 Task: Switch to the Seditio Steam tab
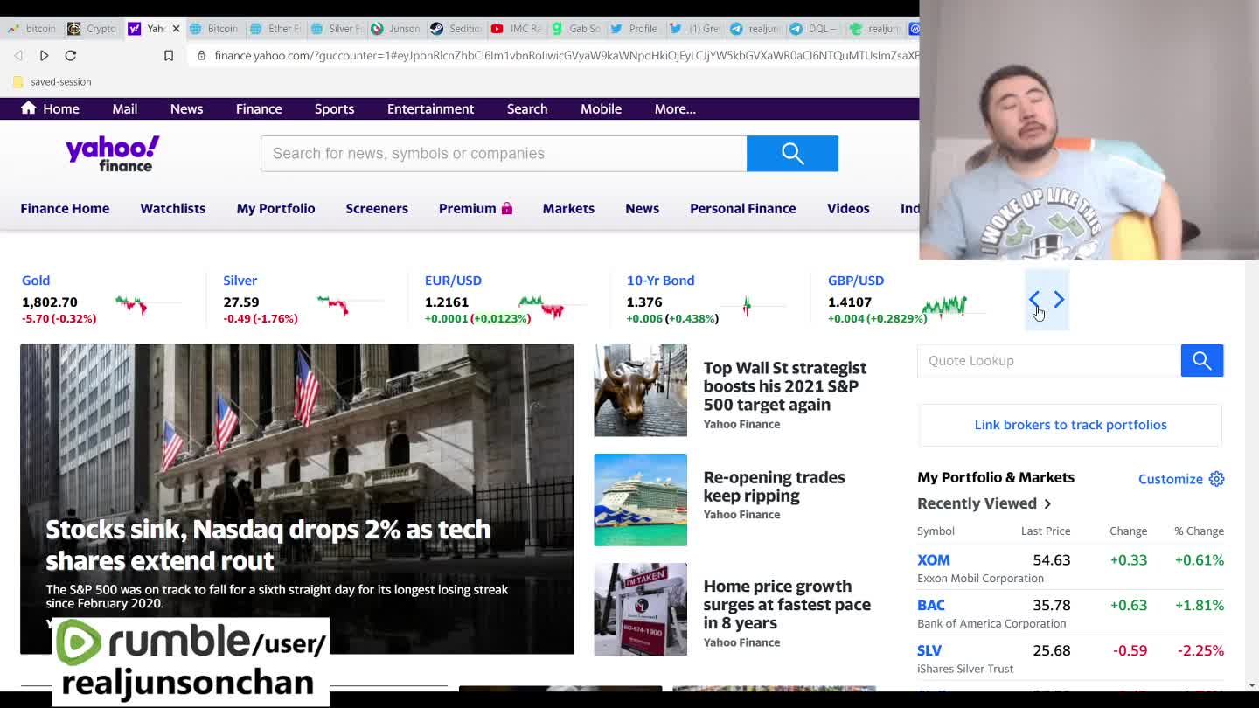click(x=456, y=29)
